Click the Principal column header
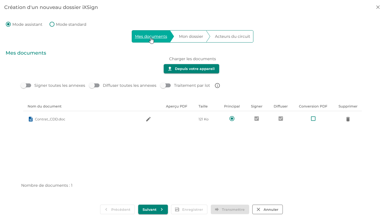 click(232, 106)
